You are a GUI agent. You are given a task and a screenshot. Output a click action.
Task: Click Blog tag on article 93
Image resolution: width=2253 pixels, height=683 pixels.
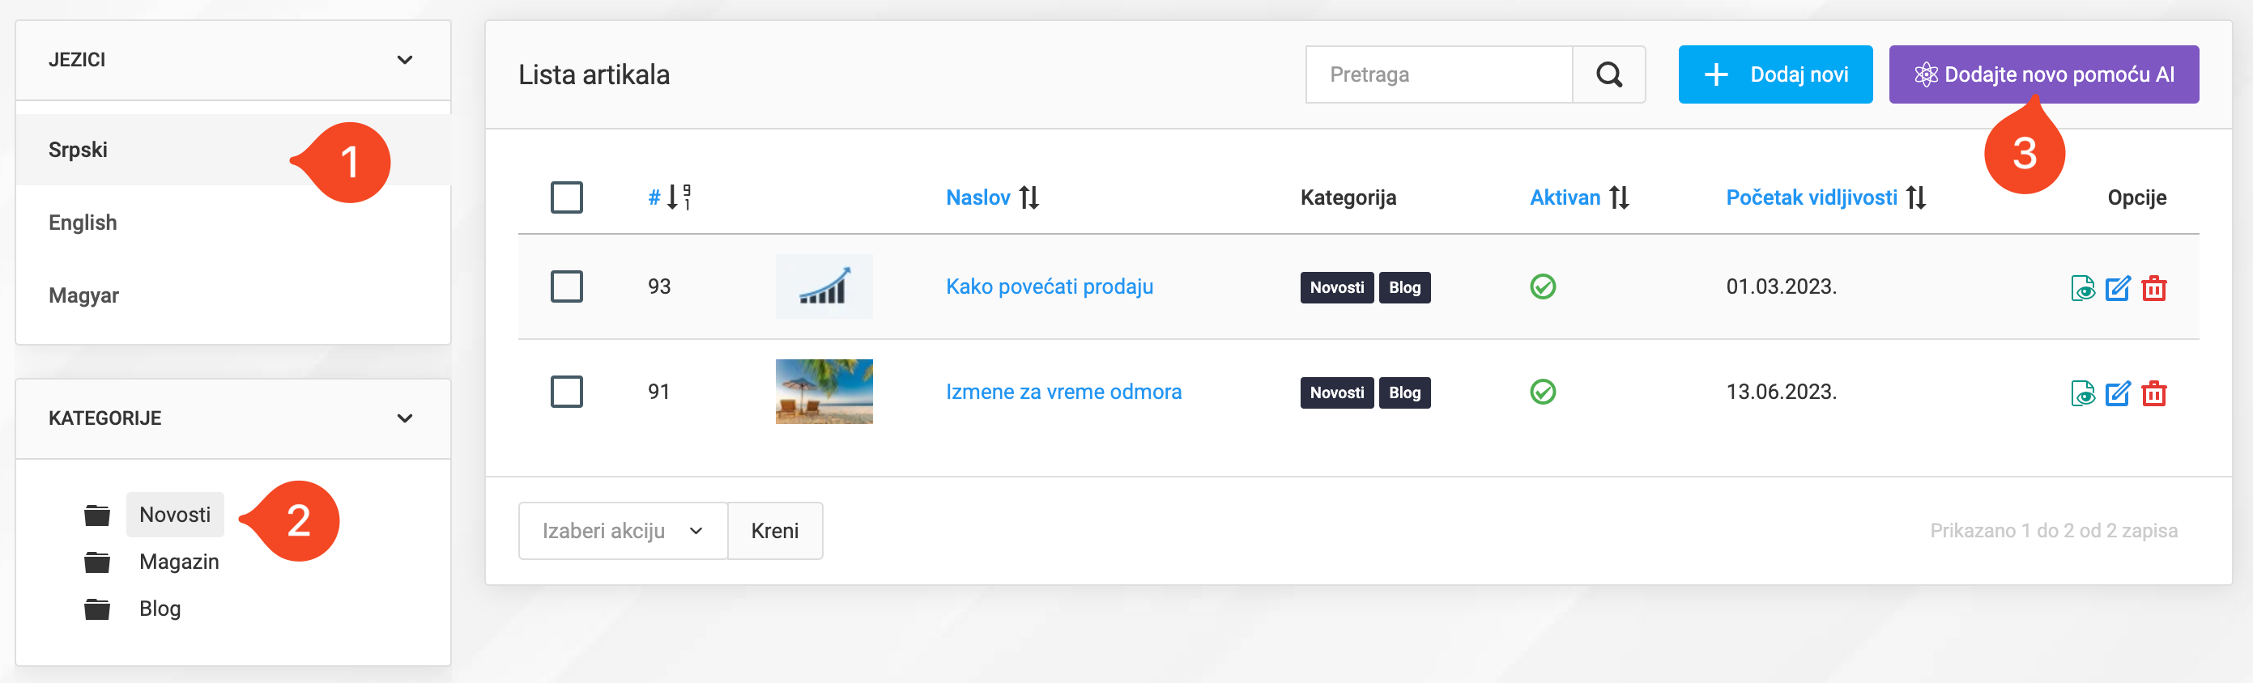click(x=1404, y=287)
